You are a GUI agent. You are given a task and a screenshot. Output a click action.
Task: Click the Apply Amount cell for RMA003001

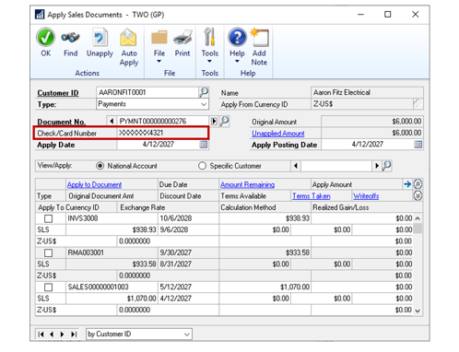click(x=362, y=252)
